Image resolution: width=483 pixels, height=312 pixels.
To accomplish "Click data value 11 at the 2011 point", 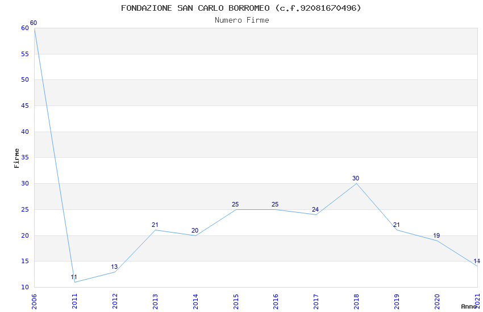I will pyautogui.click(x=74, y=277).
